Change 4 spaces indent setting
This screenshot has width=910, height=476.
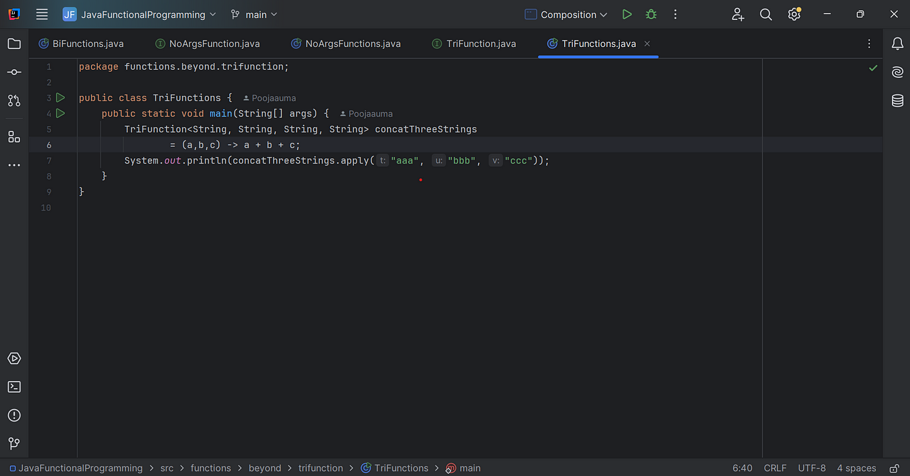(x=856, y=468)
